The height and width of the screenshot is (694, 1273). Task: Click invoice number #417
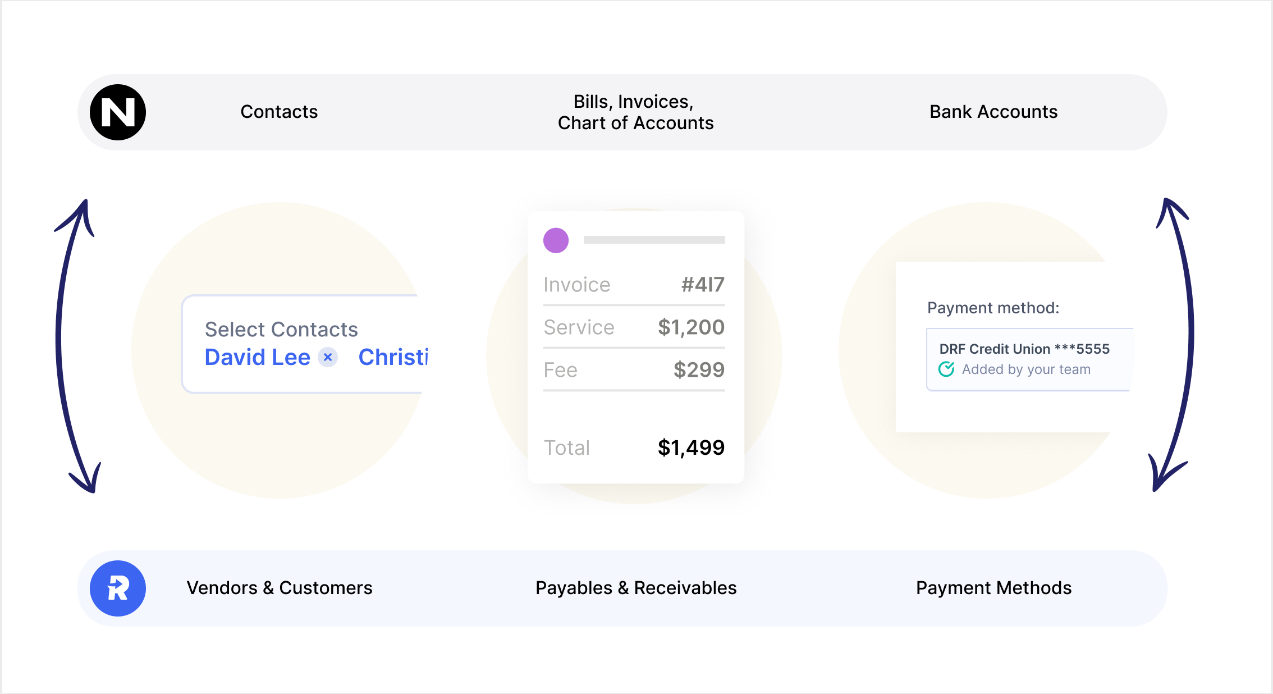(703, 285)
